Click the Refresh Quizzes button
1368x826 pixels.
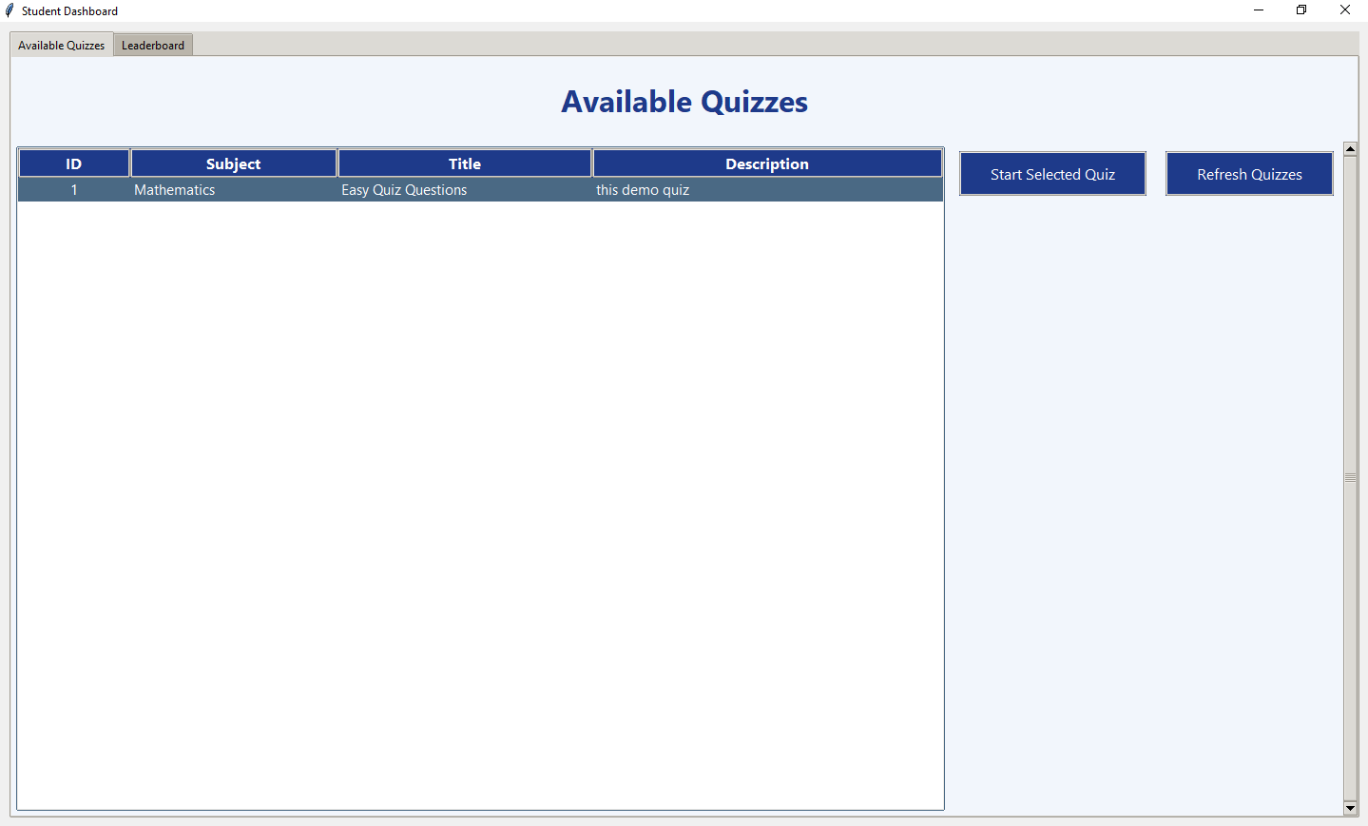pyautogui.click(x=1249, y=173)
